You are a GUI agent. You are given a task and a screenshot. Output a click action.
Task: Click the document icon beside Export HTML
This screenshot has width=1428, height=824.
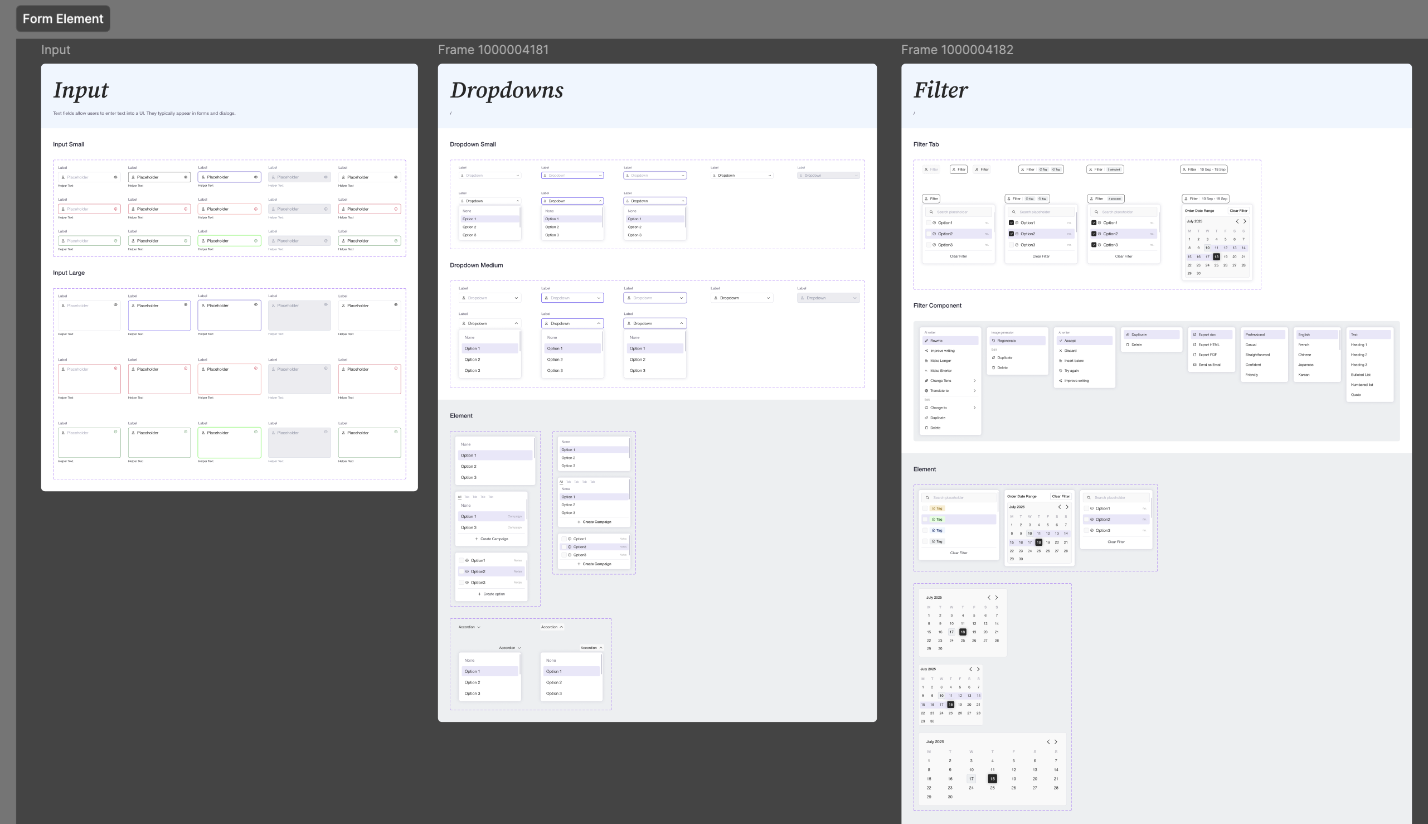click(1195, 345)
